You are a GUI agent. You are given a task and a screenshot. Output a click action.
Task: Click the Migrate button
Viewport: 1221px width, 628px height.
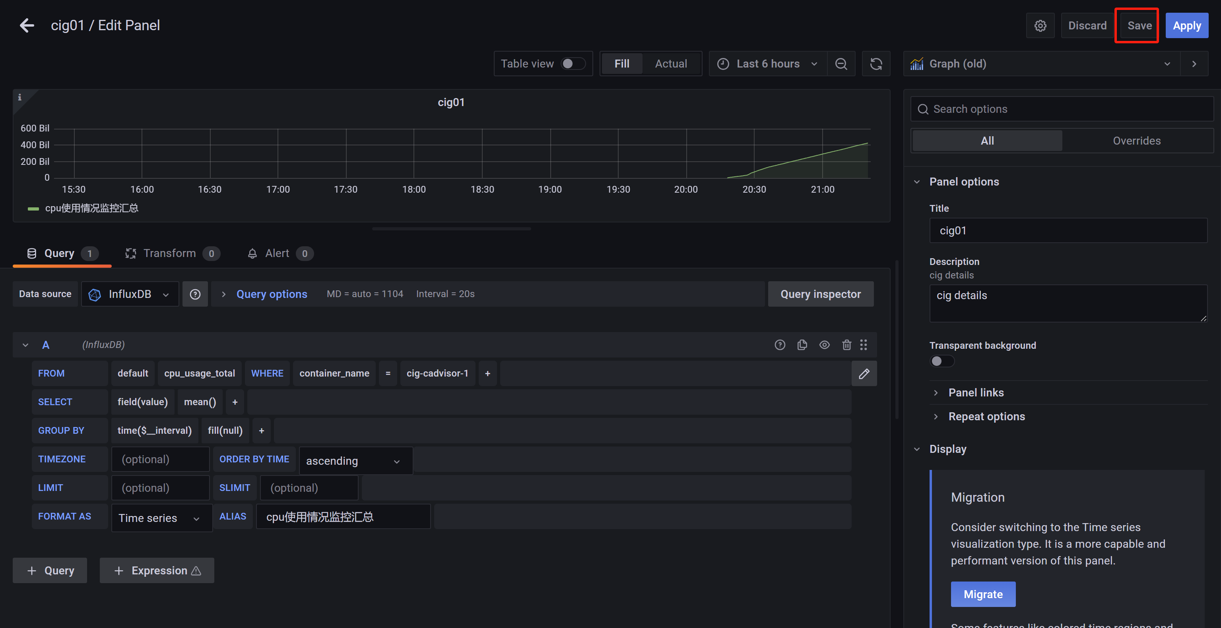coord(983,594)
